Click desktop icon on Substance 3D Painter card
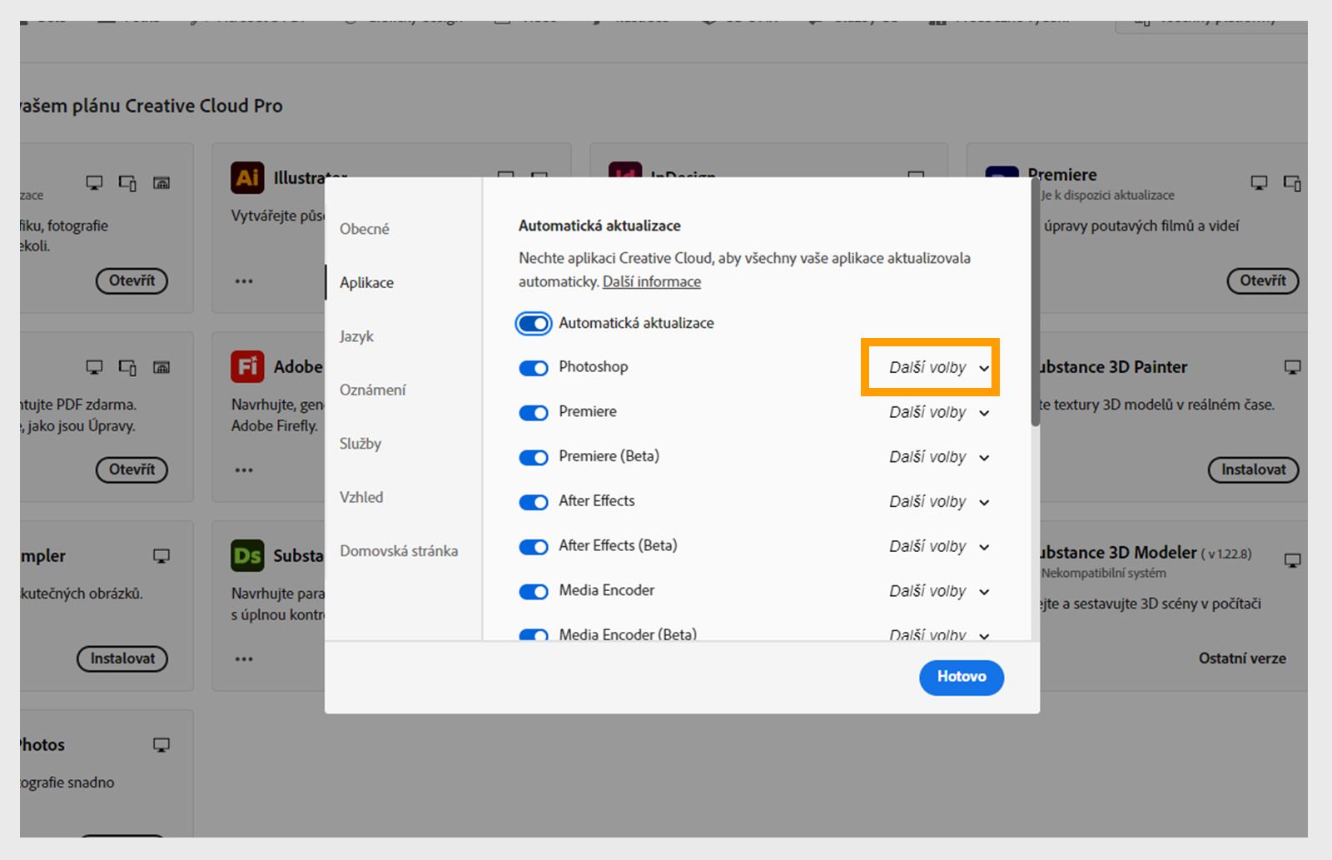The image size is (1332, 860). pos(1292,367)
